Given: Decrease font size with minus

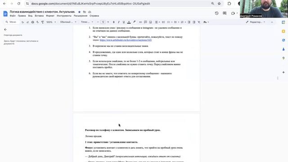Looking at the screenshot, I should click(x=98, y=22).
